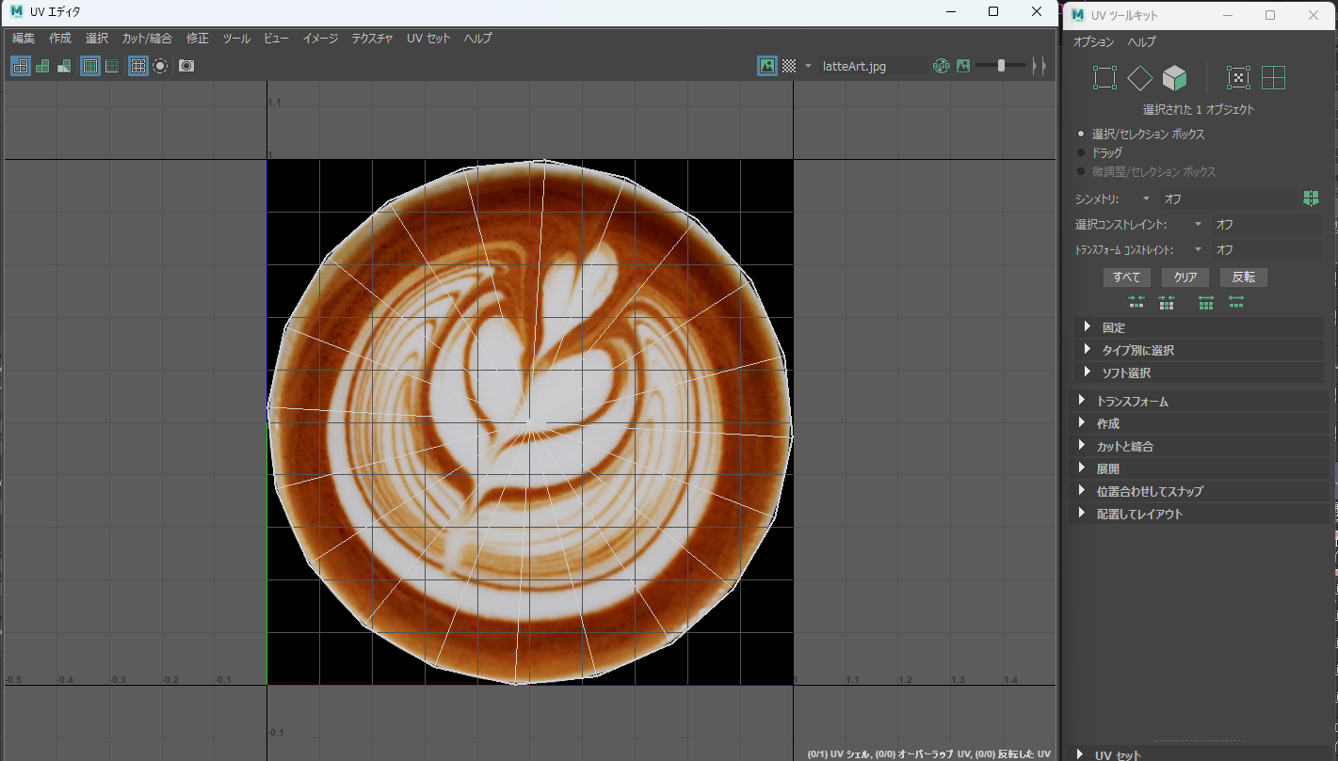Click the symmetry icon beside シンメトリ field

point(1311,198)
